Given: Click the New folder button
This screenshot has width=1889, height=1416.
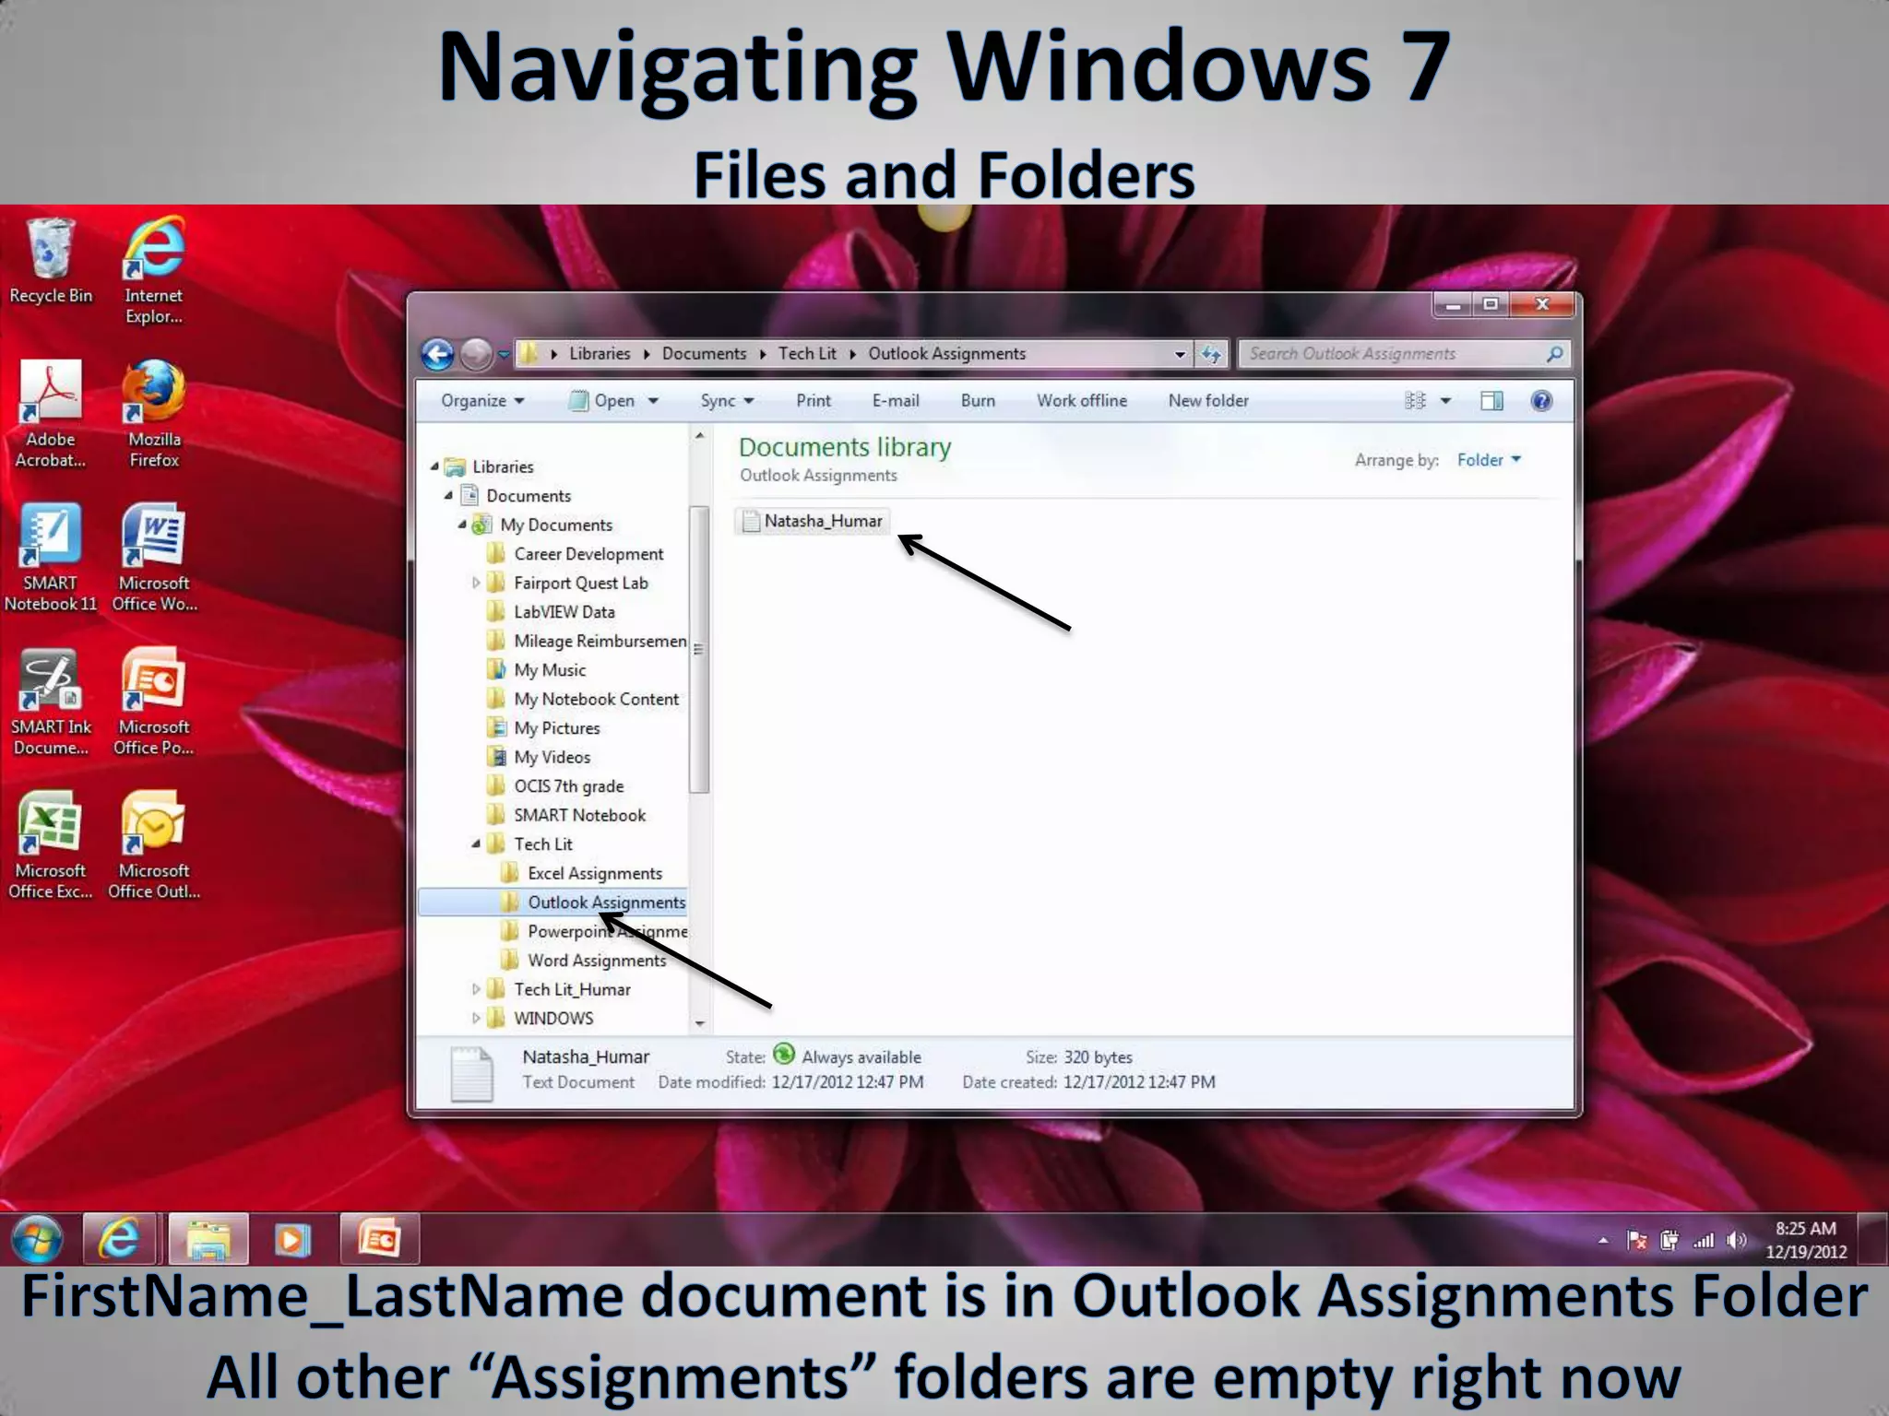Looking at the screenshot, I should pyautogui.click(x=1207, y=400).
